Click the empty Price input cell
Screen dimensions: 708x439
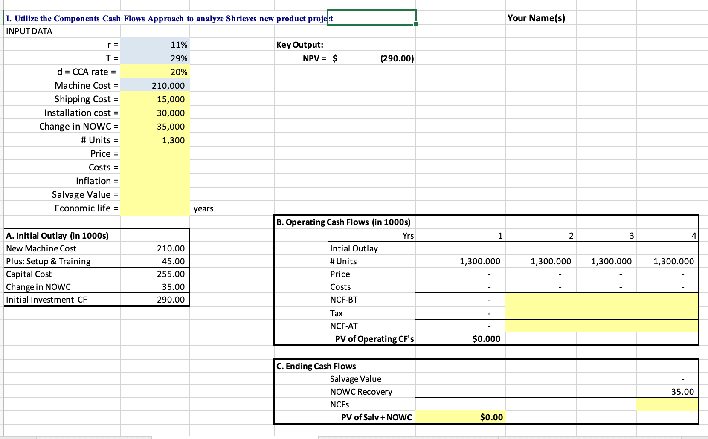[x=155, y=154]
